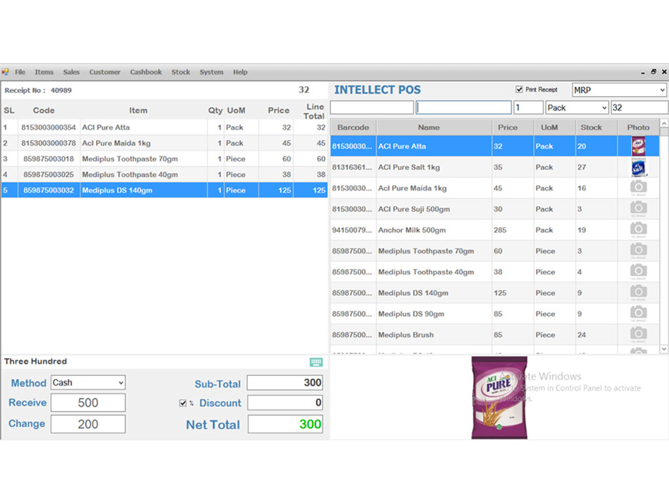Click the Stock column header

pyautogui.click(x=591, y=127)
